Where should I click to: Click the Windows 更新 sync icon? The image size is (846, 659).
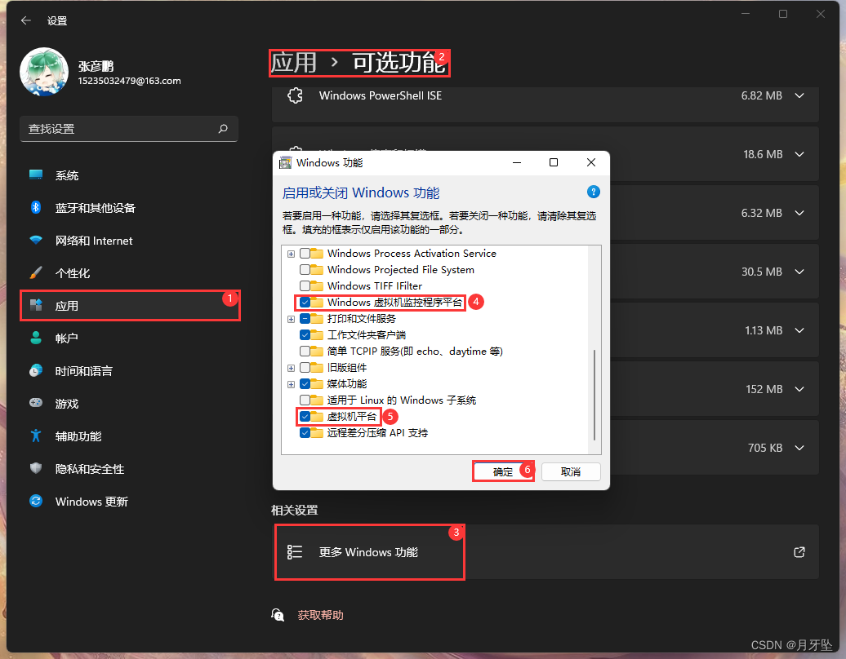[x=36, y=501]
